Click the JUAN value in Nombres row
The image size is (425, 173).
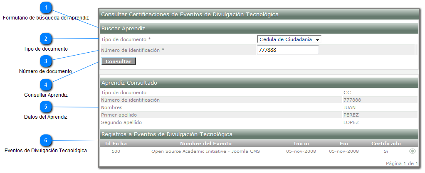pos(349,107)
